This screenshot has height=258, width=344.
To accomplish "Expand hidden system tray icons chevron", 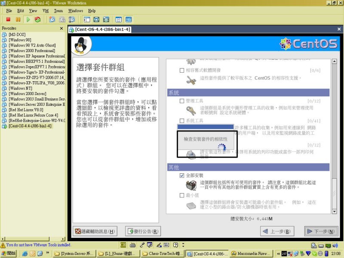I will point(278,254).
